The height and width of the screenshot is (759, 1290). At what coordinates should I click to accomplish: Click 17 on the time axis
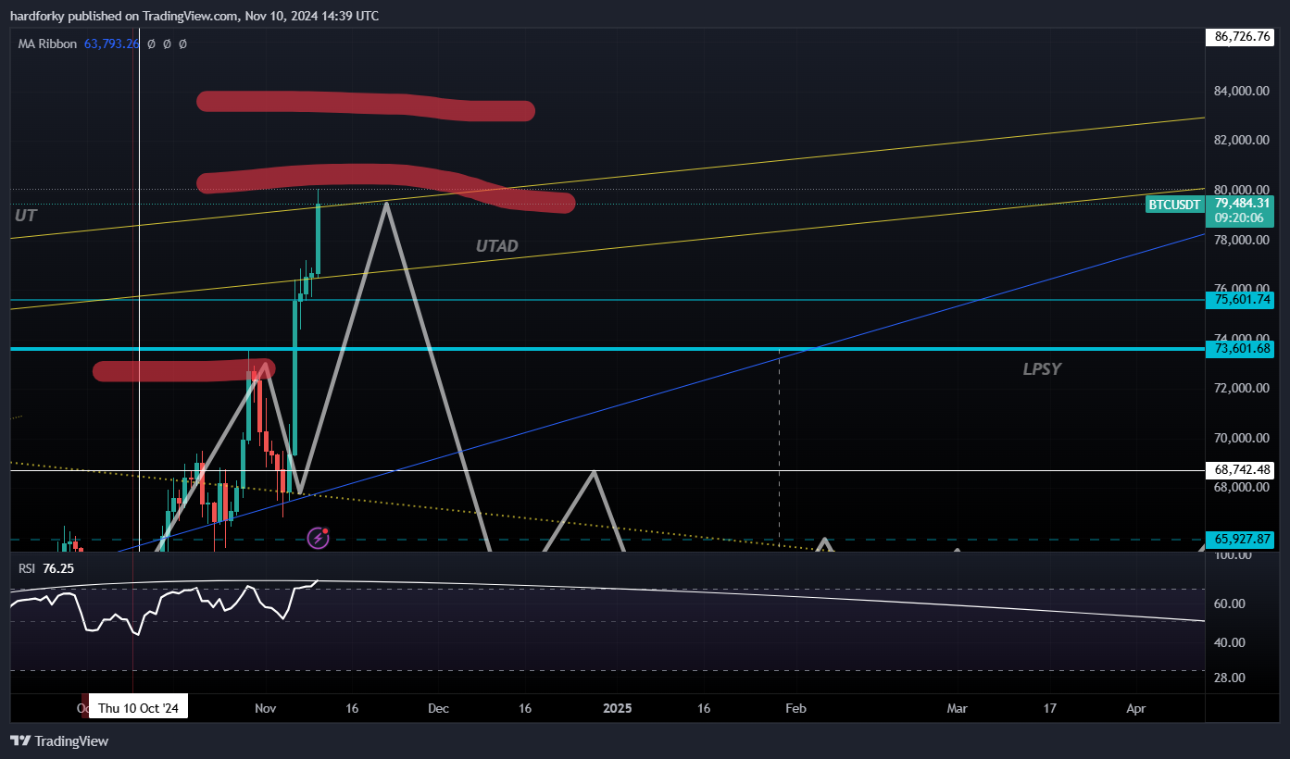point(1049,708)
